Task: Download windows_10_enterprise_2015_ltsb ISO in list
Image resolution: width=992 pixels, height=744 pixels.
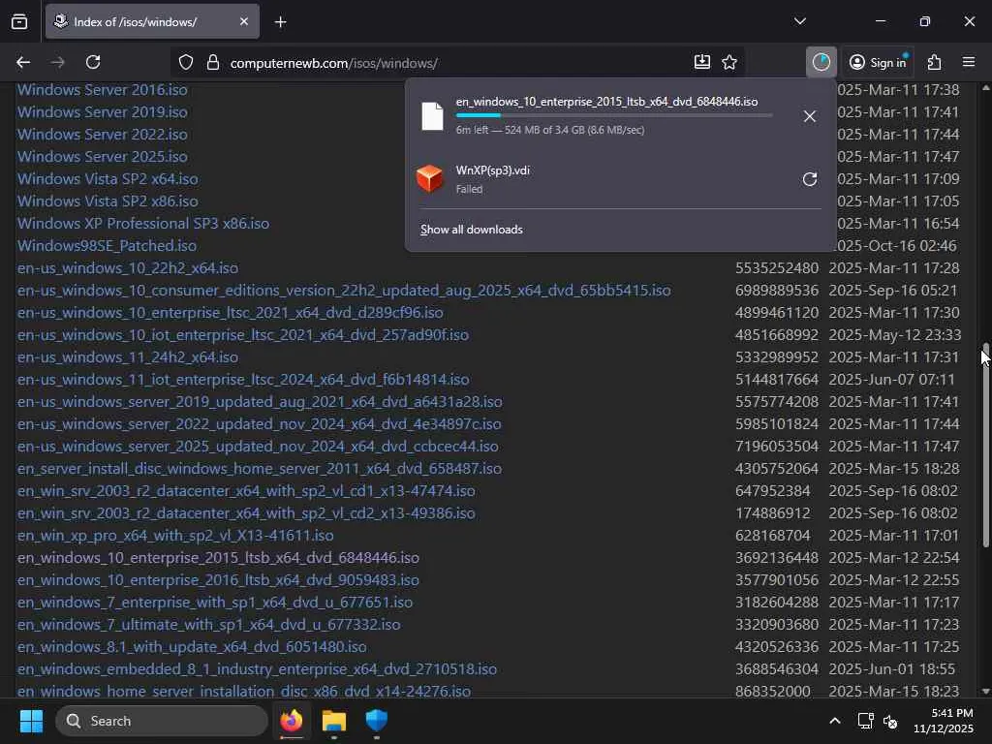Action: pos(218,558)
